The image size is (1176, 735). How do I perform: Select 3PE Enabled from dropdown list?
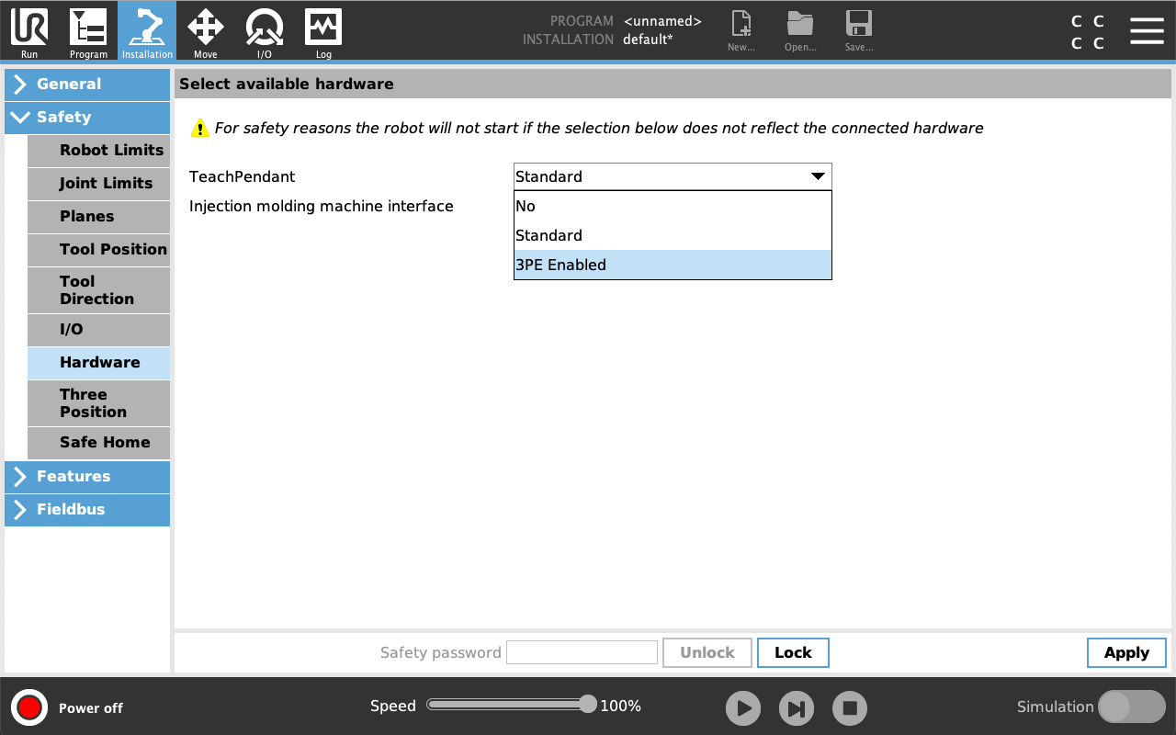pos(673,265)
